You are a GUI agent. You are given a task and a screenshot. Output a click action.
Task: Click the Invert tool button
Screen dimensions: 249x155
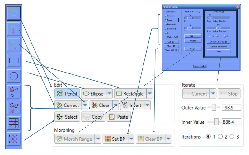(x=132, y=105)
